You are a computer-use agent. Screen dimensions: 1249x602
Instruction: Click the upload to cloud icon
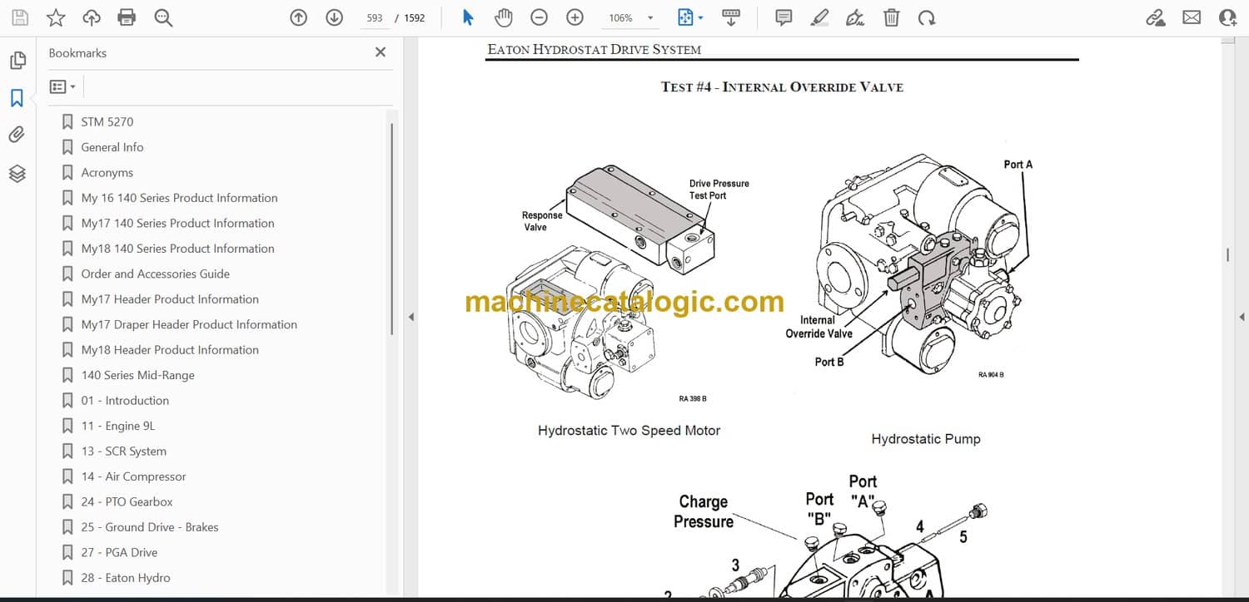(92, 17)
